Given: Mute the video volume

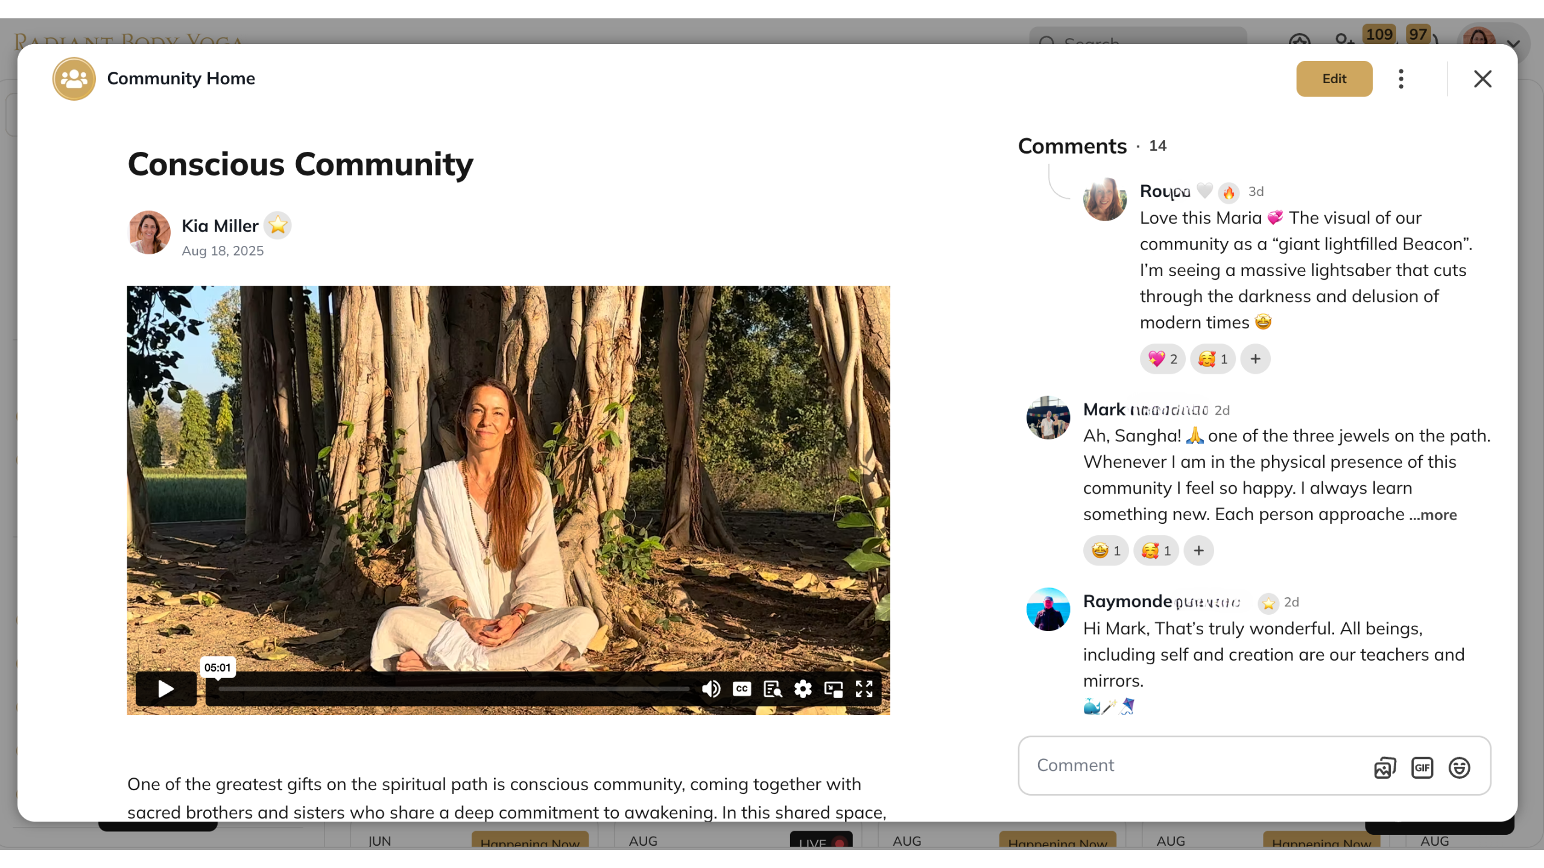Looking at the screenshot, I should [x=711, y=688].
